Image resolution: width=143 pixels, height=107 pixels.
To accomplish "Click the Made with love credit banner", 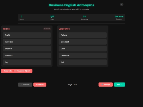I will [17, 71].
